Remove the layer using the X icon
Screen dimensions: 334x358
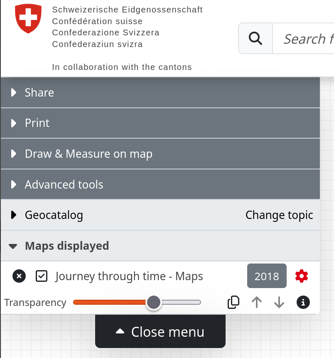tap(19, 276)
